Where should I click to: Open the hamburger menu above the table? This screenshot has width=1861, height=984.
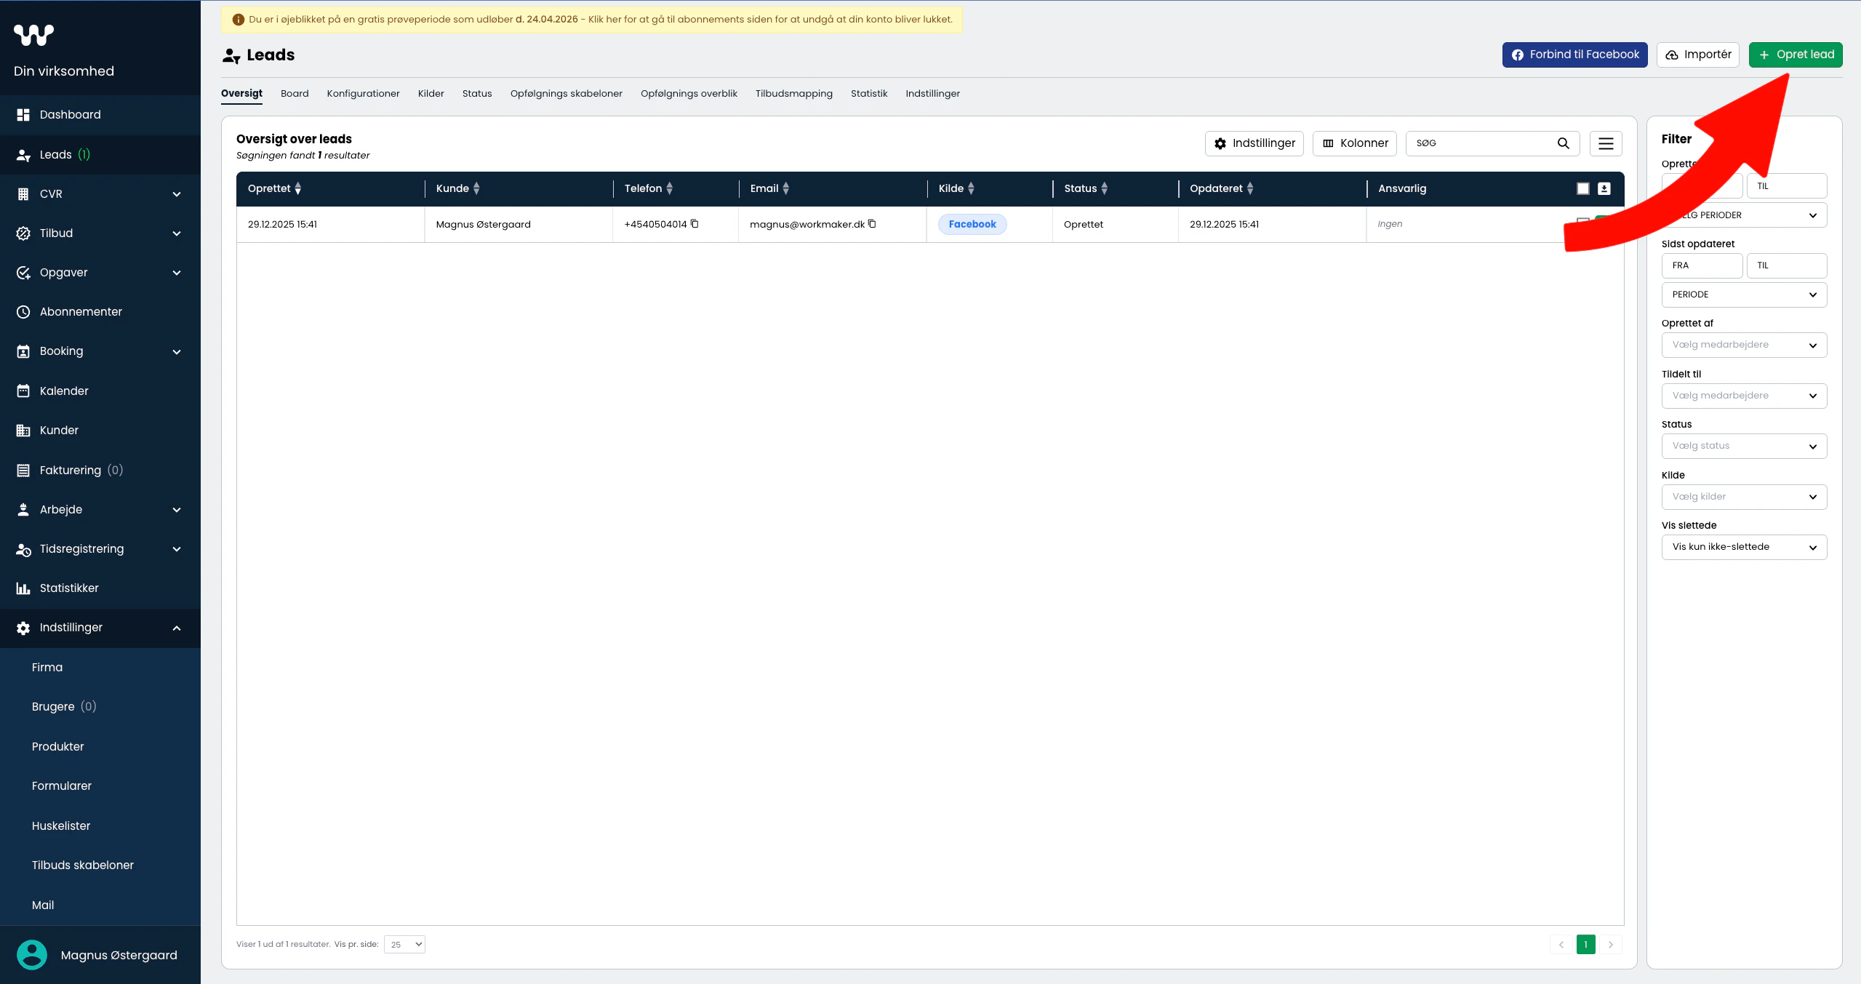(x=1606, y=143)
